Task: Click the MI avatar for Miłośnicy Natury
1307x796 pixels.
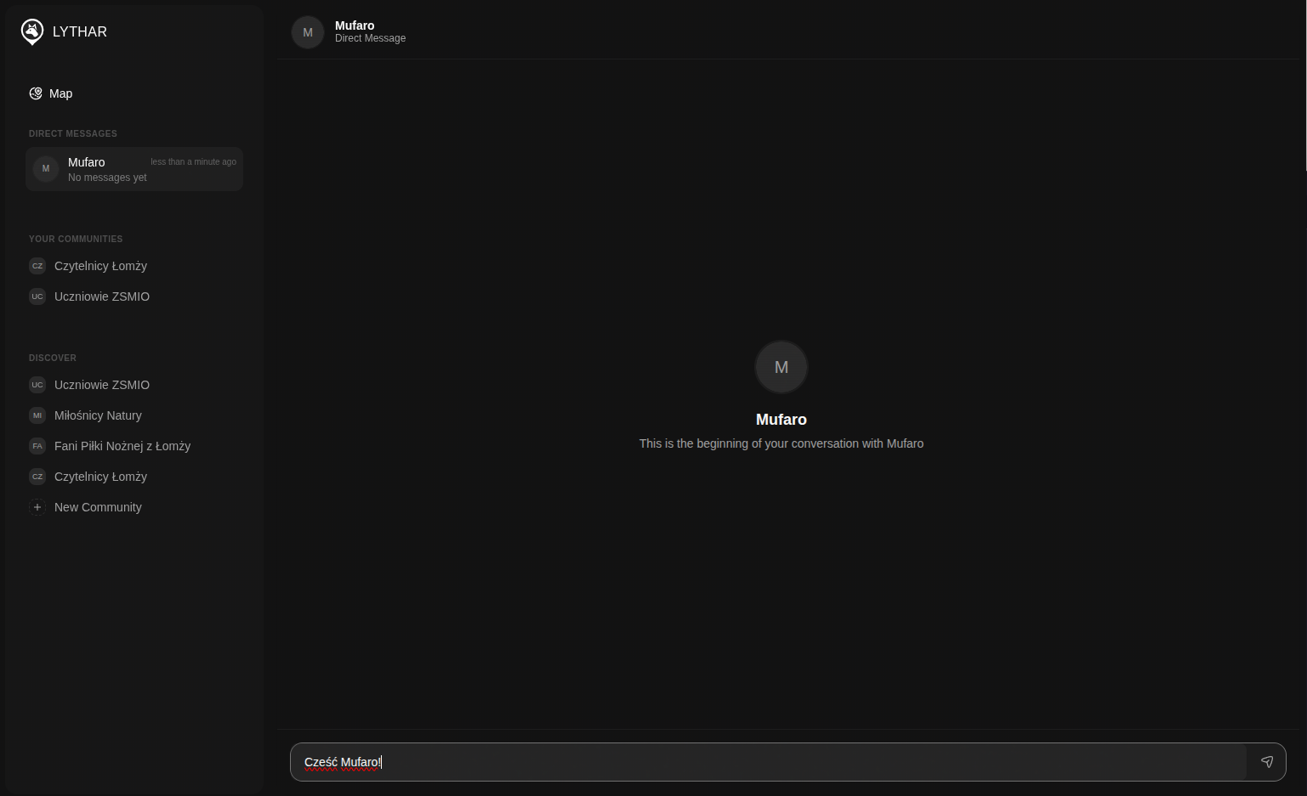Action: (37, 415)
